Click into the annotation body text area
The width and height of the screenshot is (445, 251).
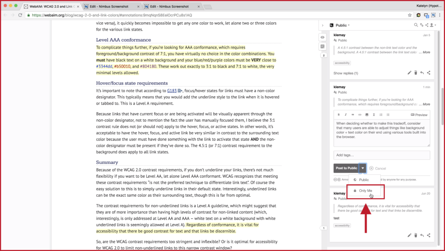pos(382,133)
